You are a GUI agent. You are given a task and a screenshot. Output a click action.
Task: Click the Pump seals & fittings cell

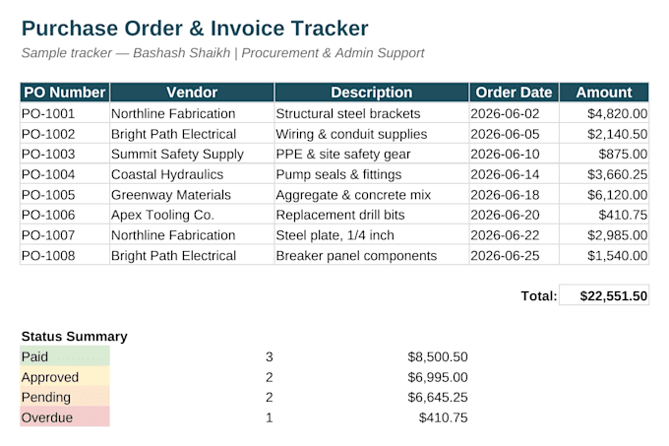click(372, 174)
